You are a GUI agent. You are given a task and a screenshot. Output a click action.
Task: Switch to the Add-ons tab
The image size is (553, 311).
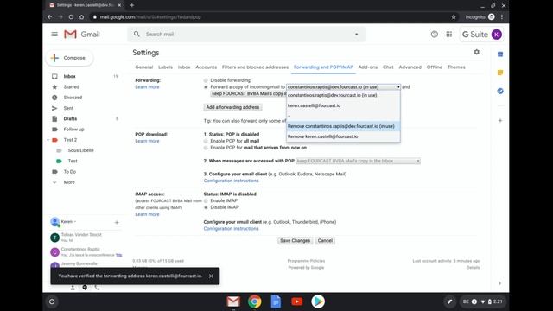[368, 67]
